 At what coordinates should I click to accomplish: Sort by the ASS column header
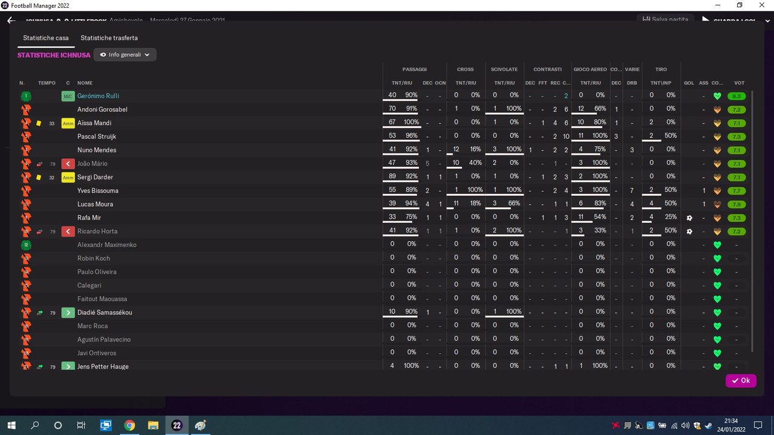704,83
